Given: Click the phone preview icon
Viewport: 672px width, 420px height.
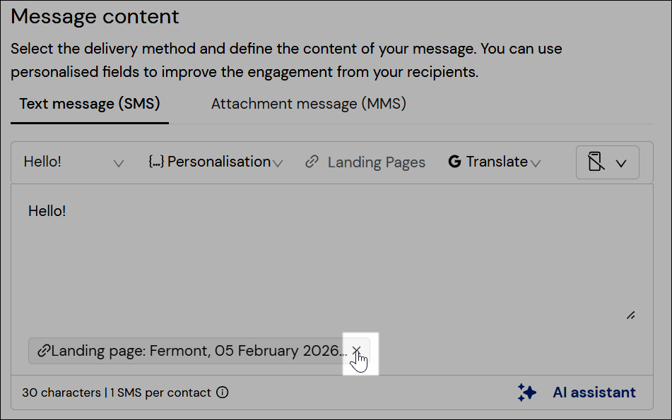Looking at the screenshot, I should click(x=596, y=162).
